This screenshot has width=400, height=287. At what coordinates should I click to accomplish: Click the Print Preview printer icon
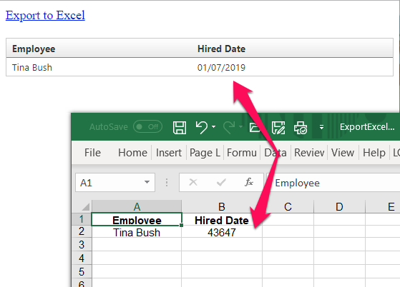[301, 127]
